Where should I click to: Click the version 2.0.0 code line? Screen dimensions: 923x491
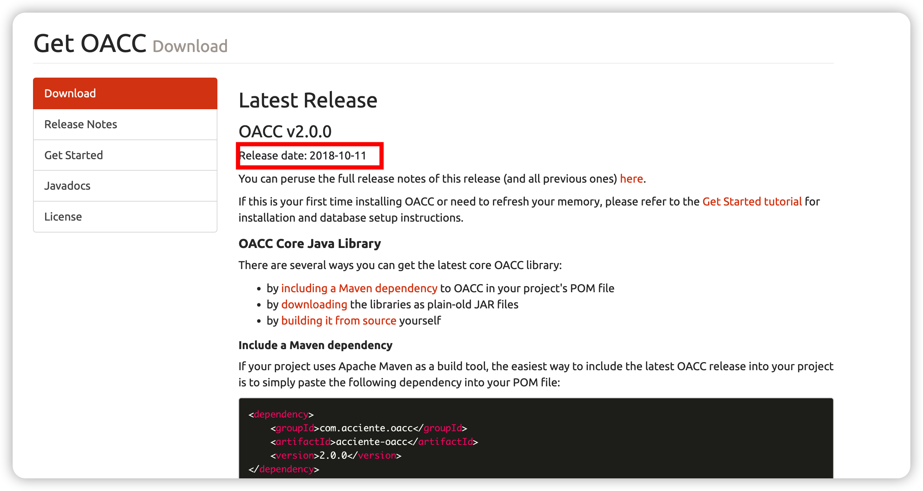click(336, 455)
